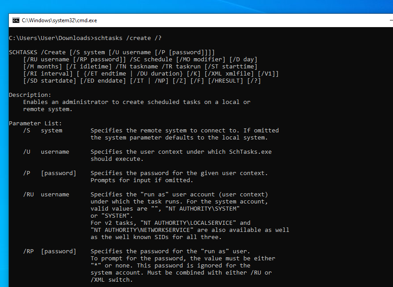393x287 pixels.
Task: Click the "NT AUTHORITY\LOCALSERVICE" text
Action: [188, 223]
